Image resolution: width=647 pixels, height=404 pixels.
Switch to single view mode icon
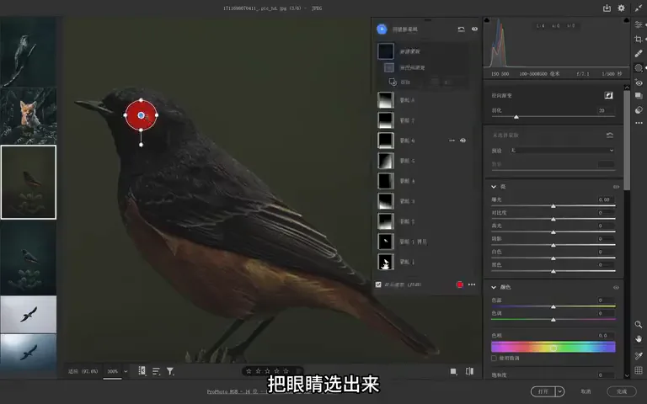[453, 371]
